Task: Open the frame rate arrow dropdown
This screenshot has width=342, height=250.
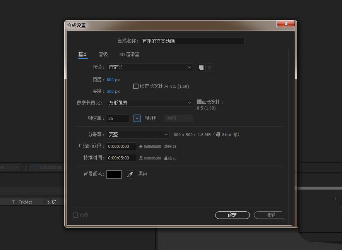Action: [137, 118]
